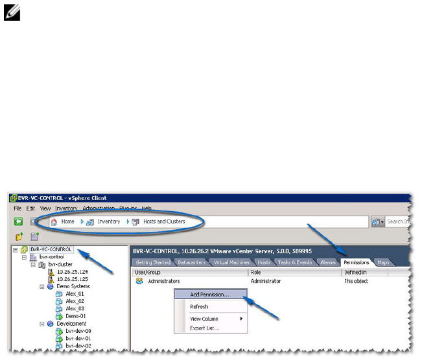Open the File menu

[18, 208]
